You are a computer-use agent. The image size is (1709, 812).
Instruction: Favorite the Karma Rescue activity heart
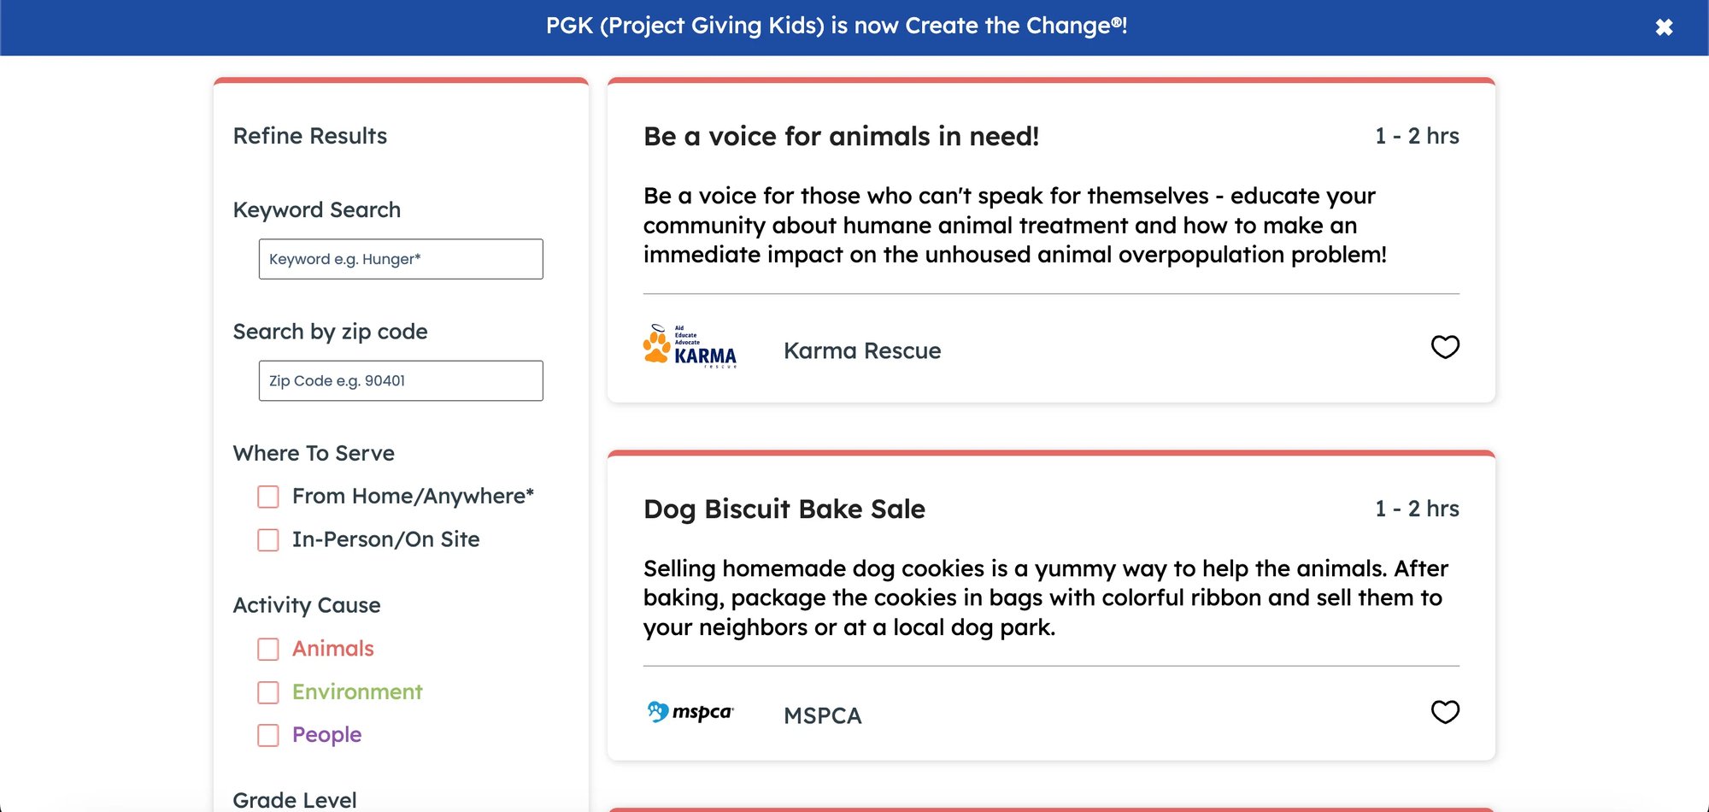[x=1445, y=347]
